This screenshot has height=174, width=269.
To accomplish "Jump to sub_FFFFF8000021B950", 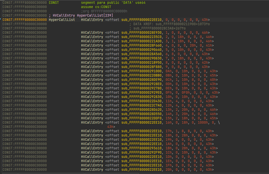I will coord(141,63).
